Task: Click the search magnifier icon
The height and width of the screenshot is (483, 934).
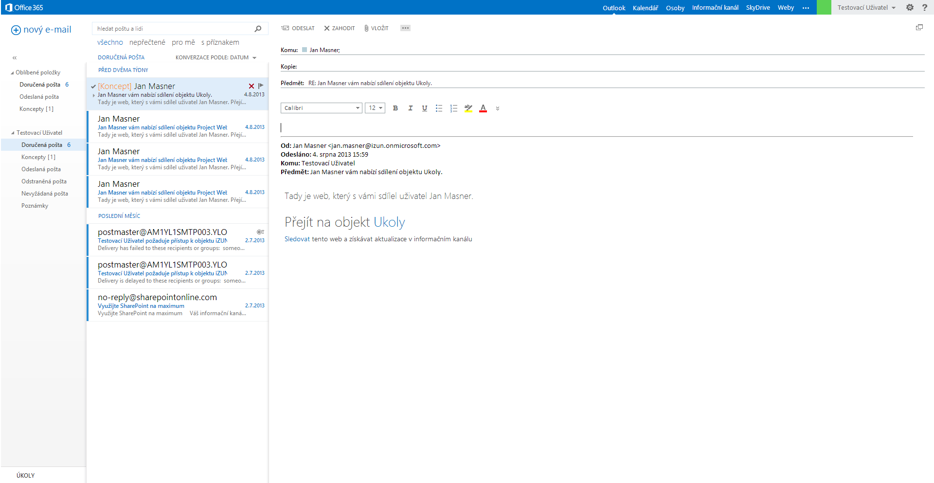Action: click(x=258, y=29)
